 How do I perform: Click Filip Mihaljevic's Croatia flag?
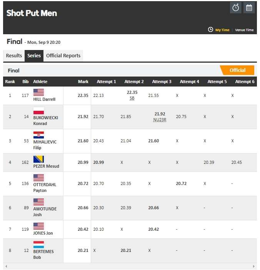pyautogui.click(x=38, y=135)
